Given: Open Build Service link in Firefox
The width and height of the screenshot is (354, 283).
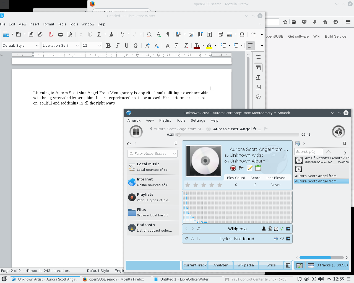Looking at the screenshot, I should click(335, 36).
